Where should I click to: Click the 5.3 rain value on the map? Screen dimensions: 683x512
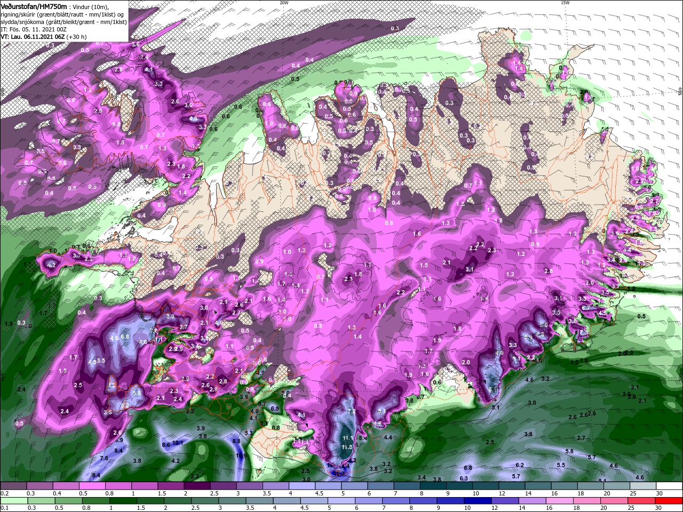click(x=249, y=434)
